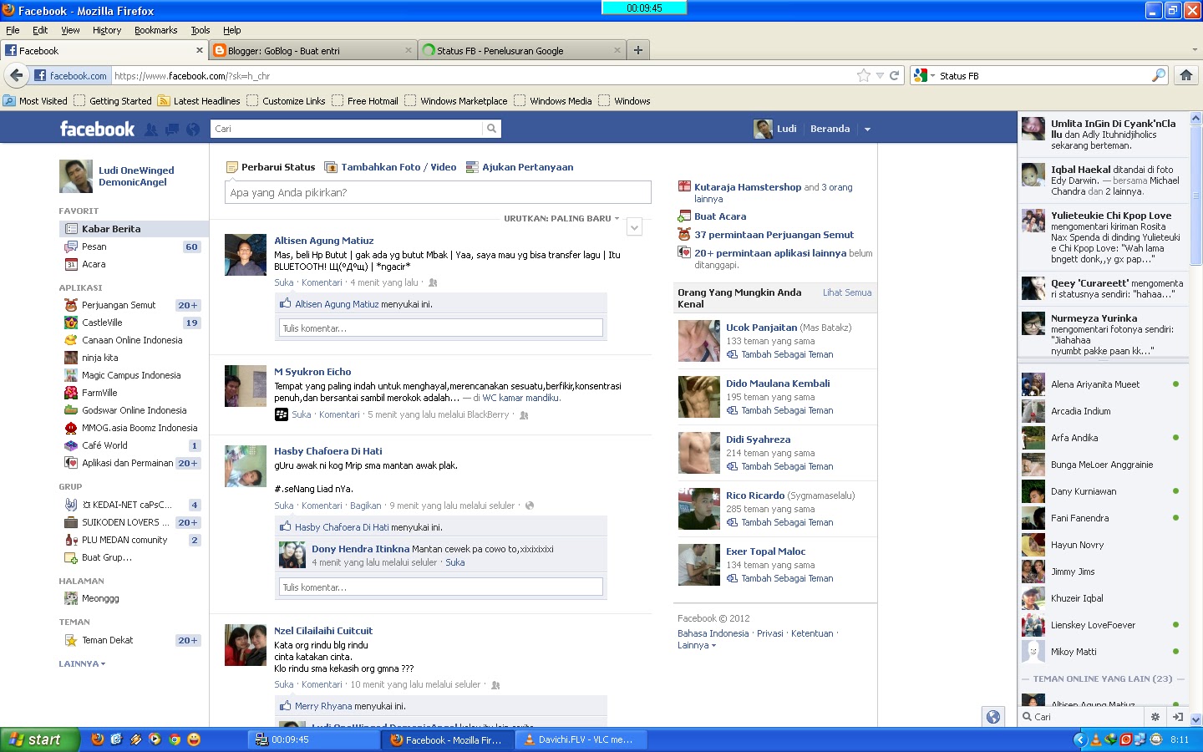
Task: Expand the LAINNYA section in left sidebar
Action: tap(82, 664)
